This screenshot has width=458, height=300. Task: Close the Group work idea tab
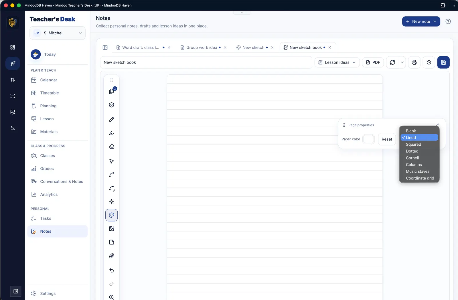[225, 48]
